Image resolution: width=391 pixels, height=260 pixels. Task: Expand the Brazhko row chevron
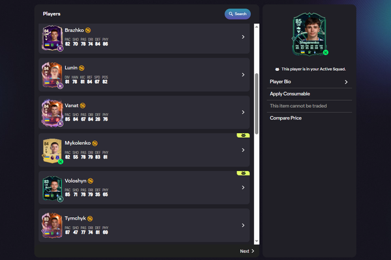tap(242, 37)
